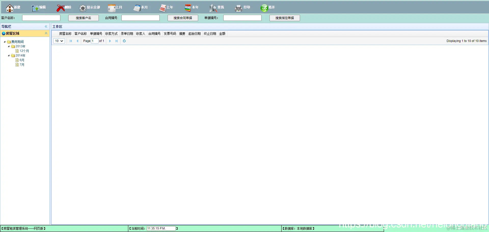Click the 本月 calendar icon
This screenshot has width=489, height=232.
tap(137, 8)
